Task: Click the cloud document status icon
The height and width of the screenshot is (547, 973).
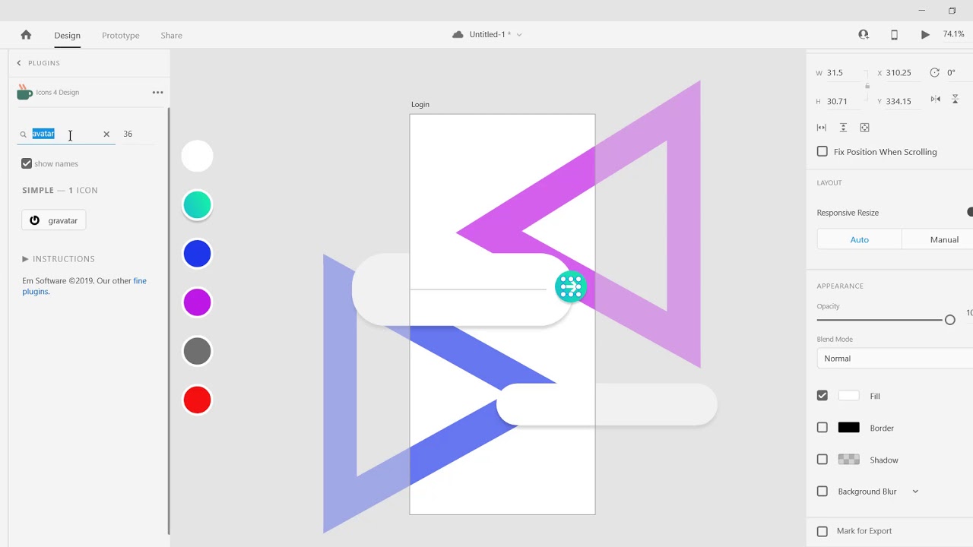Action: pyautogui.click(x=458, y=35)
